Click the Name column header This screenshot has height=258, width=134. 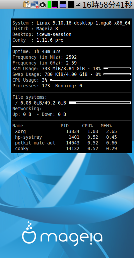click(18, 126)
